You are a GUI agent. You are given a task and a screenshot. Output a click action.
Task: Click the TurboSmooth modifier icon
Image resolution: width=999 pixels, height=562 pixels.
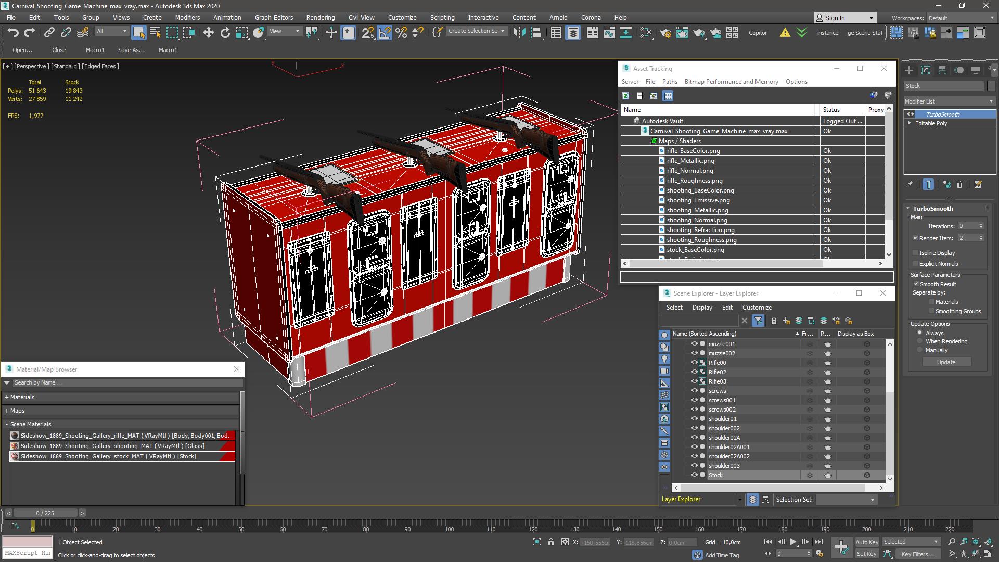point(910,114)
